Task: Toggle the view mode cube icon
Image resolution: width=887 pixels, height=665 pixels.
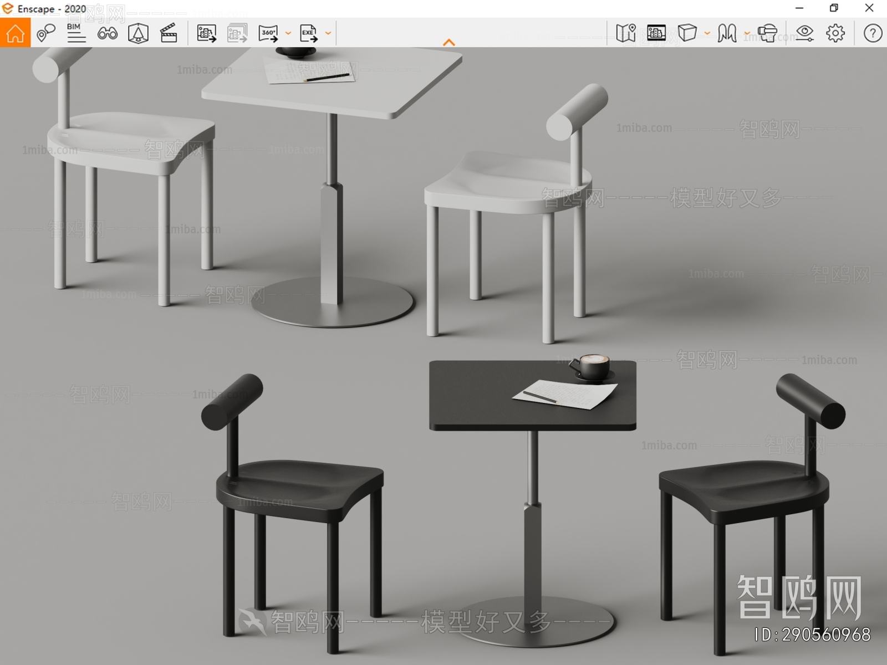Action: pyautogui.click(x=687, y=33)
